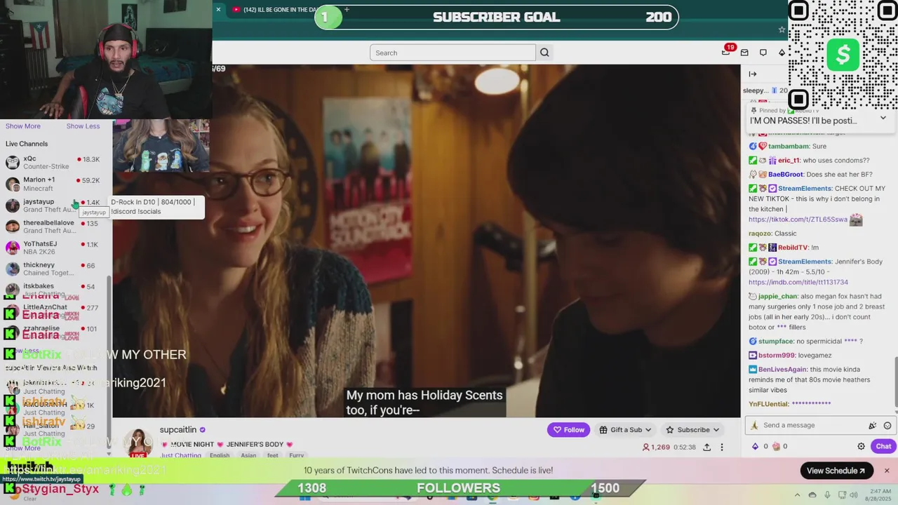Click Show More above Live Channels

(x=23, y=126)
